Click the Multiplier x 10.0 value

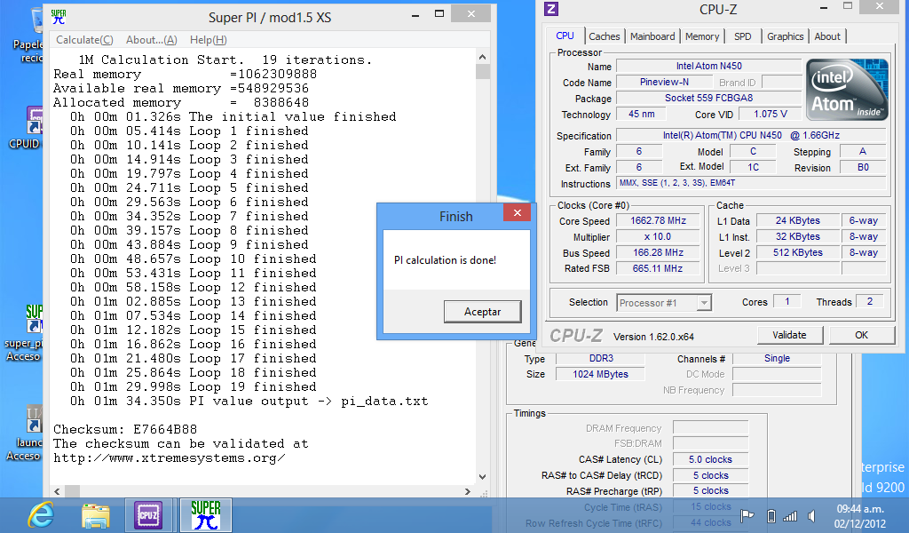658,236
